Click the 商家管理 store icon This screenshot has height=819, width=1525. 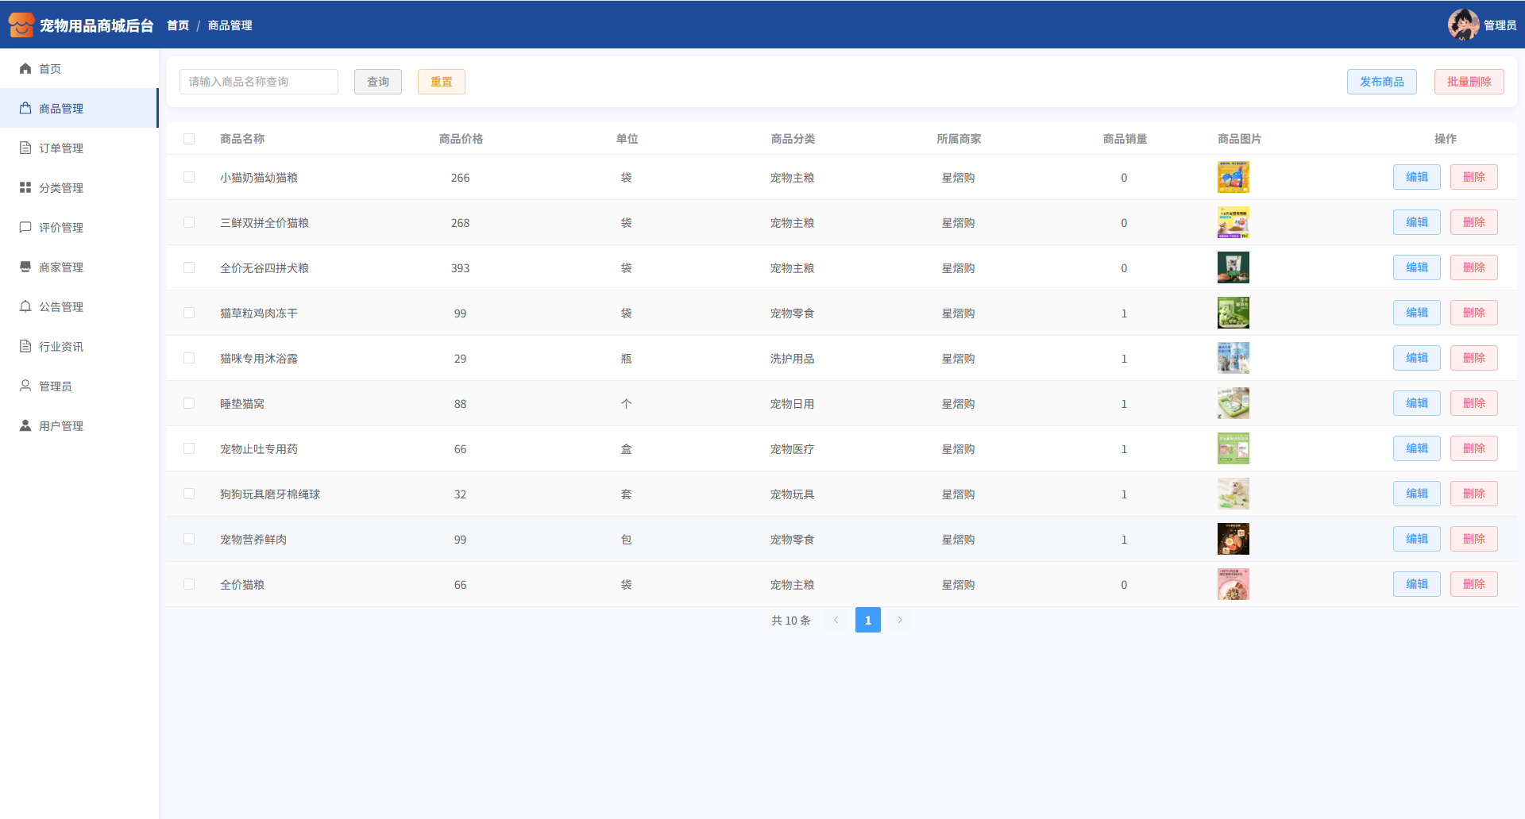25,267
